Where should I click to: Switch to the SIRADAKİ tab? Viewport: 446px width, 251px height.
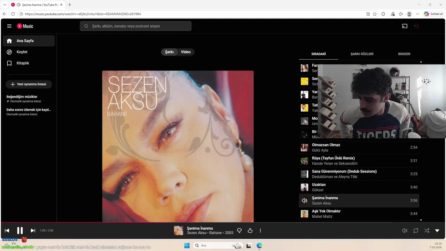tap(318, 54)
